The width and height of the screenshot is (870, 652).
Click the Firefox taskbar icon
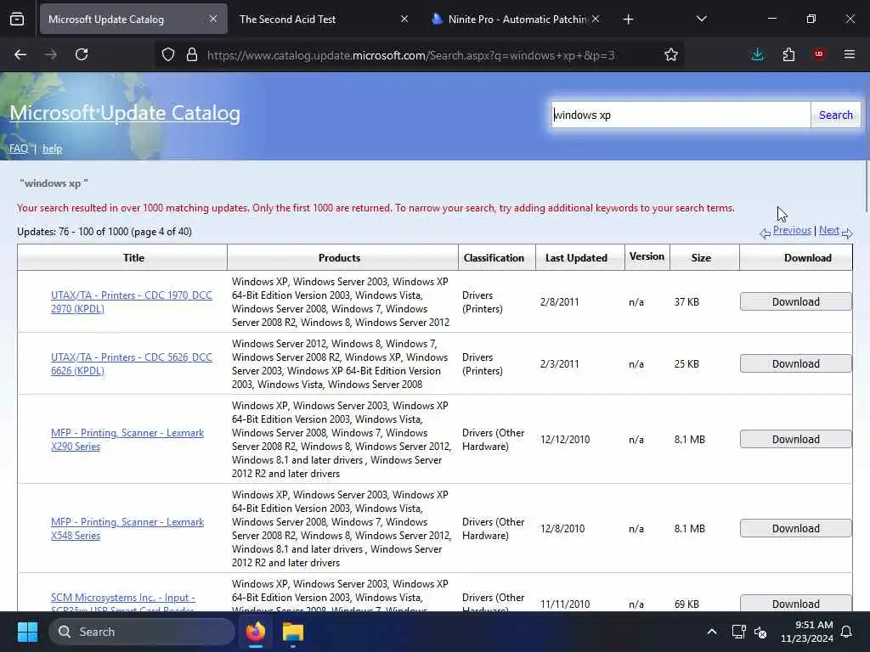click(x=256, y=632)
